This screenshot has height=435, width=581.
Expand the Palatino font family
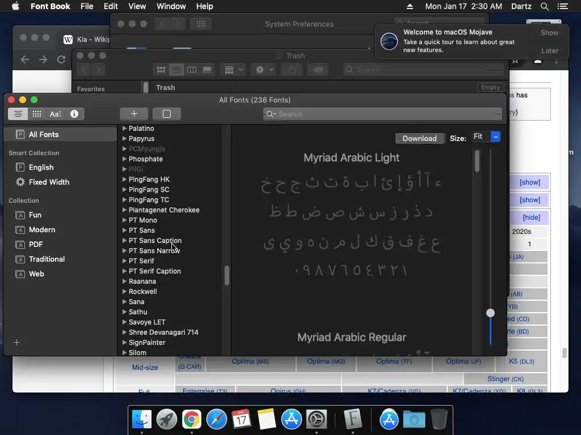pos(124,129)
